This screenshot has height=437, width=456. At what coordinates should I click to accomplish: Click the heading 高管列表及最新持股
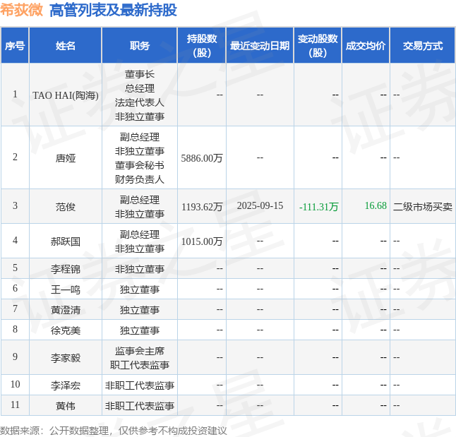113,10
